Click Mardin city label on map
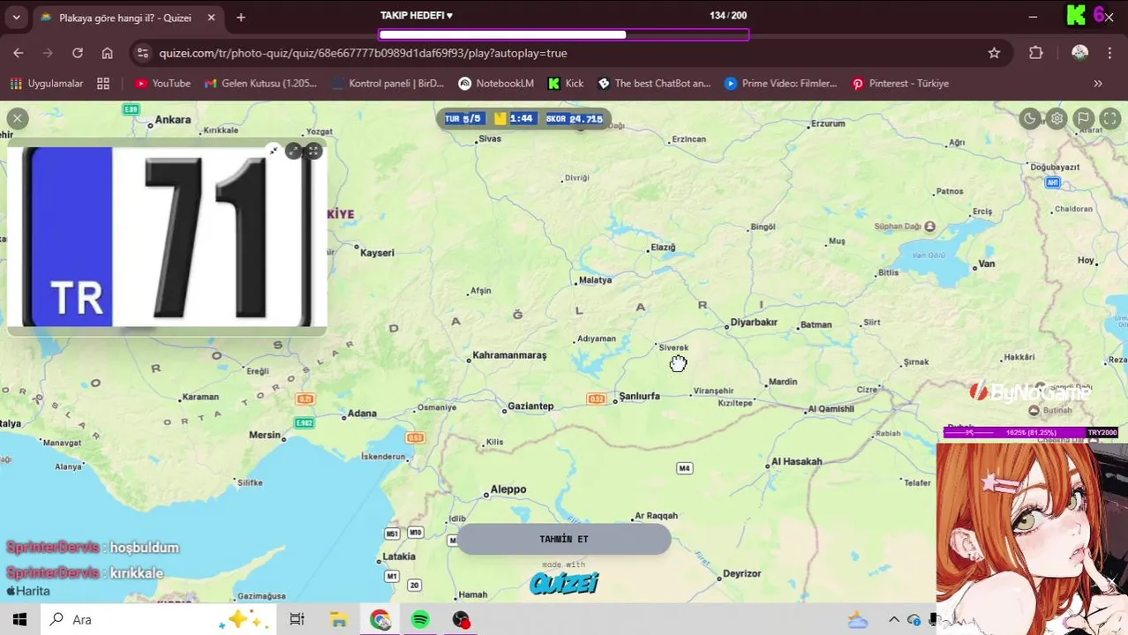1128x635 pixels. click(783, 382)
